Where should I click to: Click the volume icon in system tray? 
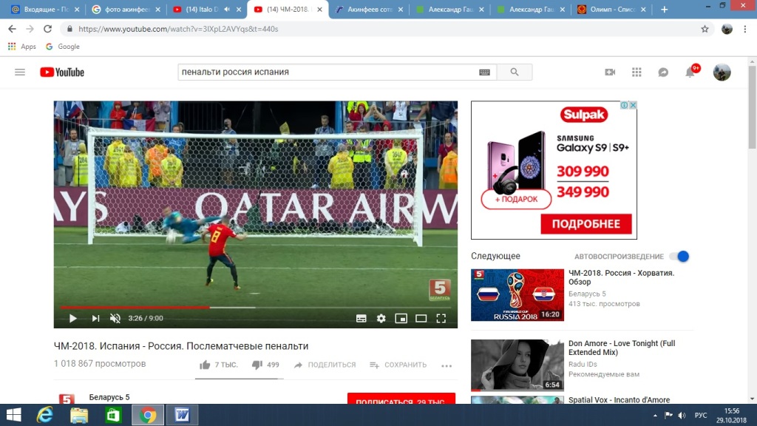pos(682,416)
